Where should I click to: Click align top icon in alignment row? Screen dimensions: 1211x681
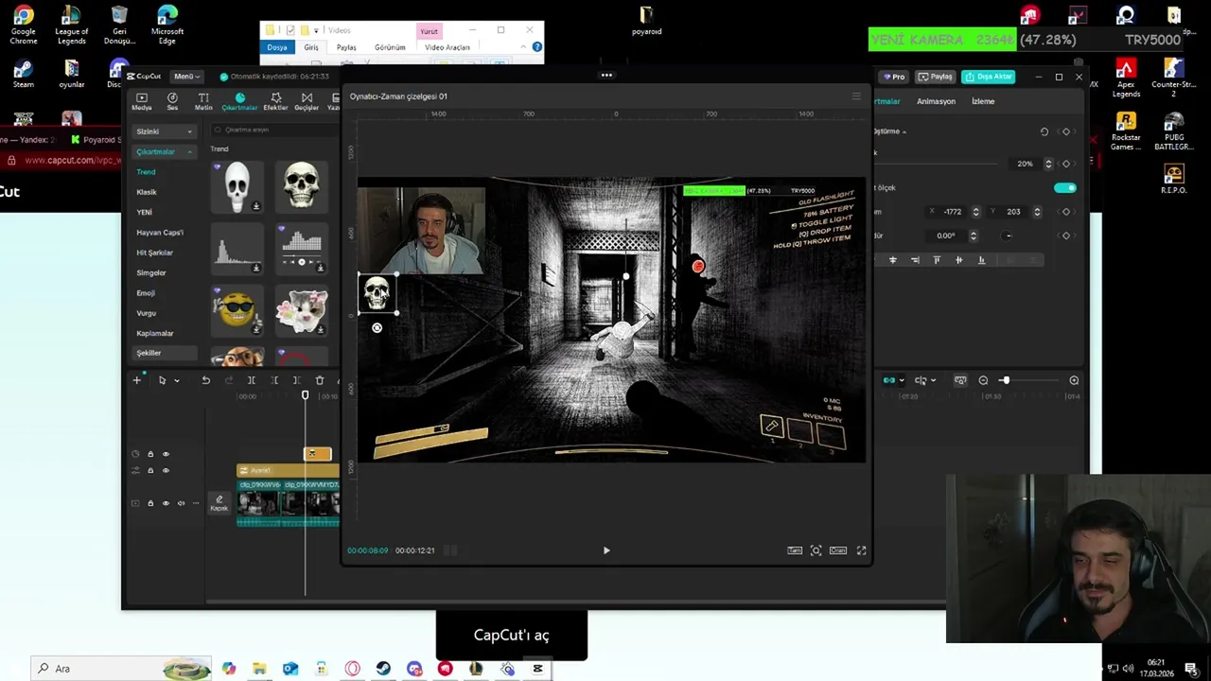point(937,259)
